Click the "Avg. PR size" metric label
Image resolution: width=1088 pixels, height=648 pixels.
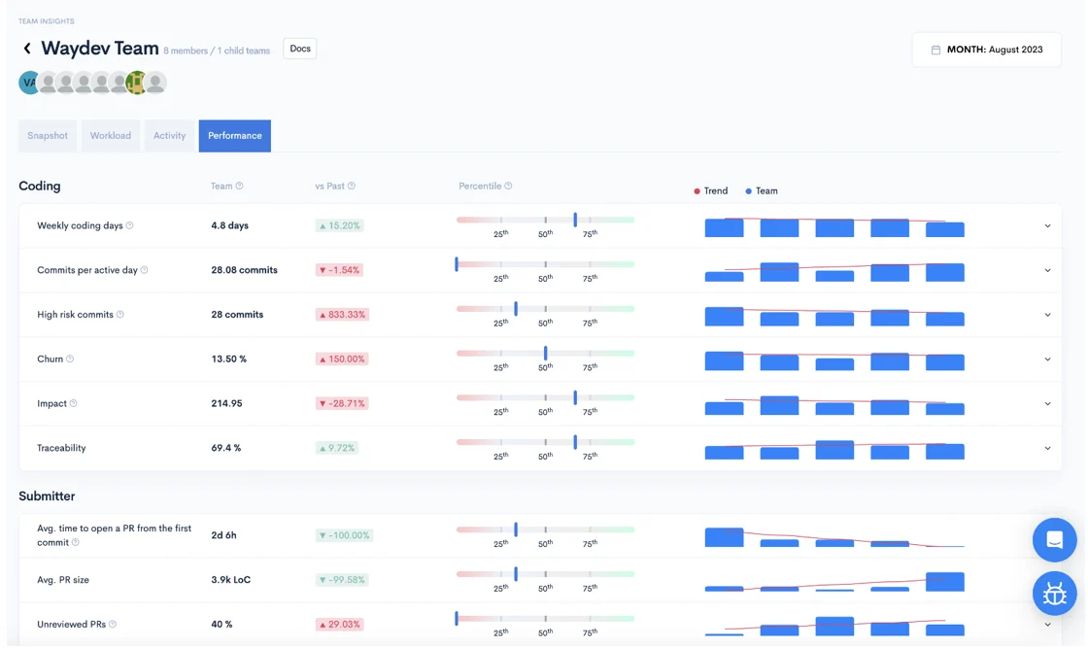pyautogui.click(x=63, y=579)
